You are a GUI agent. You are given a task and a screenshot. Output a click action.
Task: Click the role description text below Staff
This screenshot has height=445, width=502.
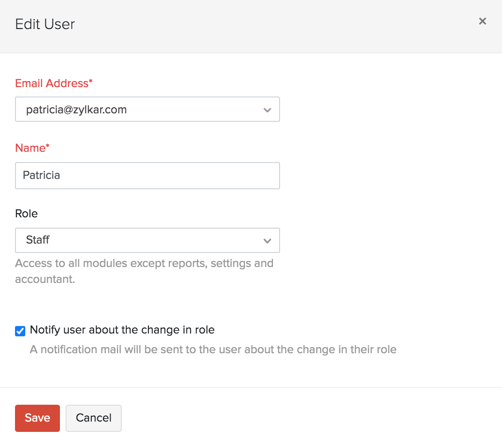click(x=144, y=271)
